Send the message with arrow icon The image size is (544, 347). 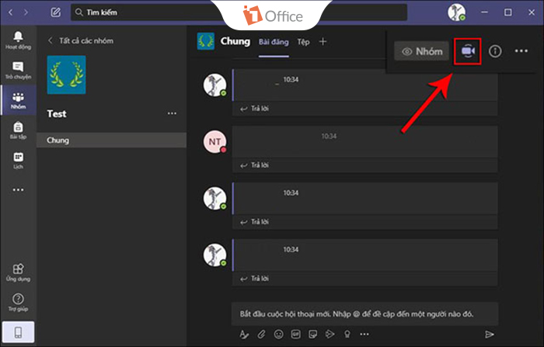click(489, 334)
